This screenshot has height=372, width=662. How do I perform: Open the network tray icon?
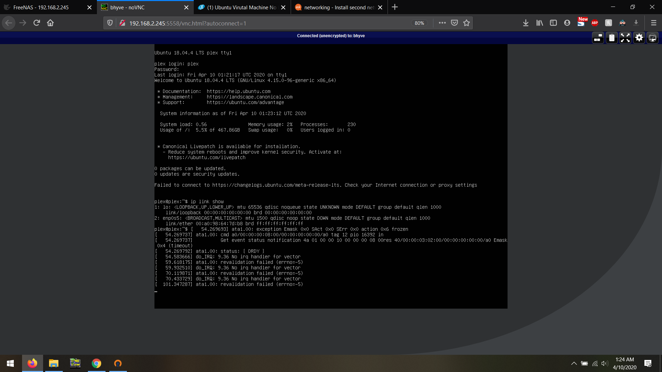pos(595,363)
